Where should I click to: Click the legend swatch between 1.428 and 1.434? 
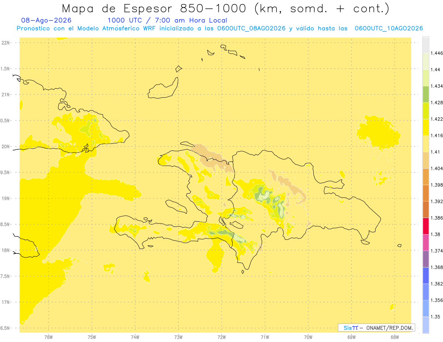coord(426,94)
